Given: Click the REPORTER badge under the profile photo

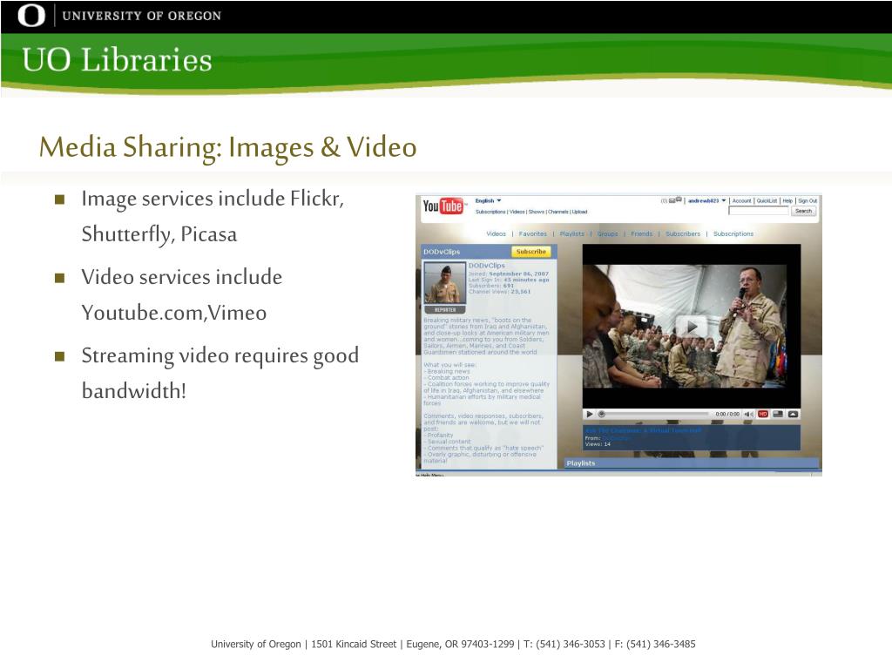Looking at the screenshot, I should pos(445,310).
